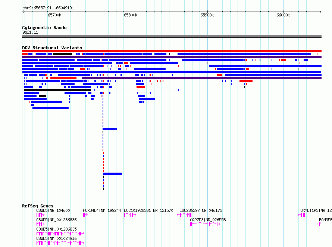Viewport: 332px width, 247px height.
Task: Select the topmost full-width red variant bar
Action: [x=172, y=51]
